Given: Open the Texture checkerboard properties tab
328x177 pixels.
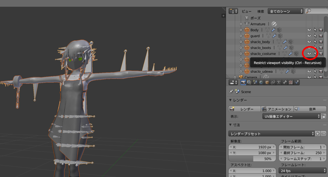Looking at the screenshot, I should point(291,82).
